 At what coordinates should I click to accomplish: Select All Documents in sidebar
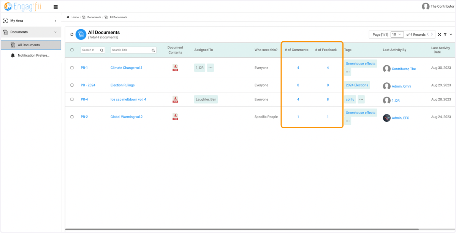point(31,45)
